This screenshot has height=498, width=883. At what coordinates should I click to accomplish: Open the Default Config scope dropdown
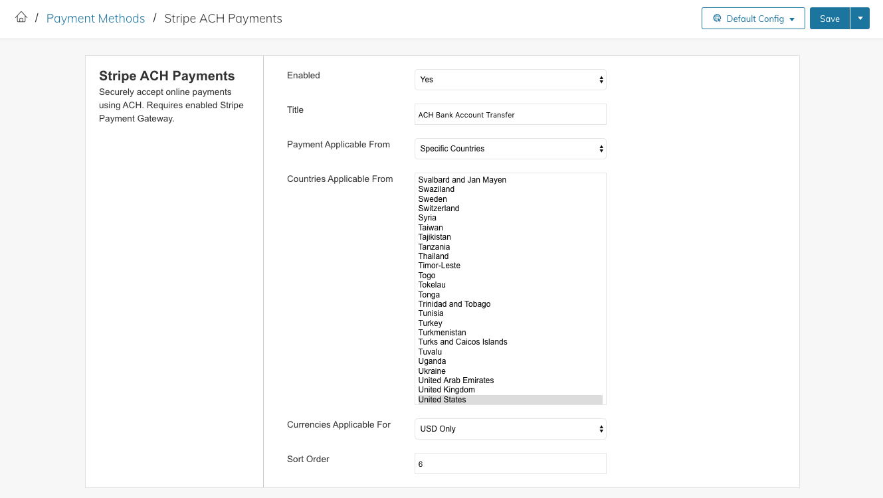click(x=753, y=19)
